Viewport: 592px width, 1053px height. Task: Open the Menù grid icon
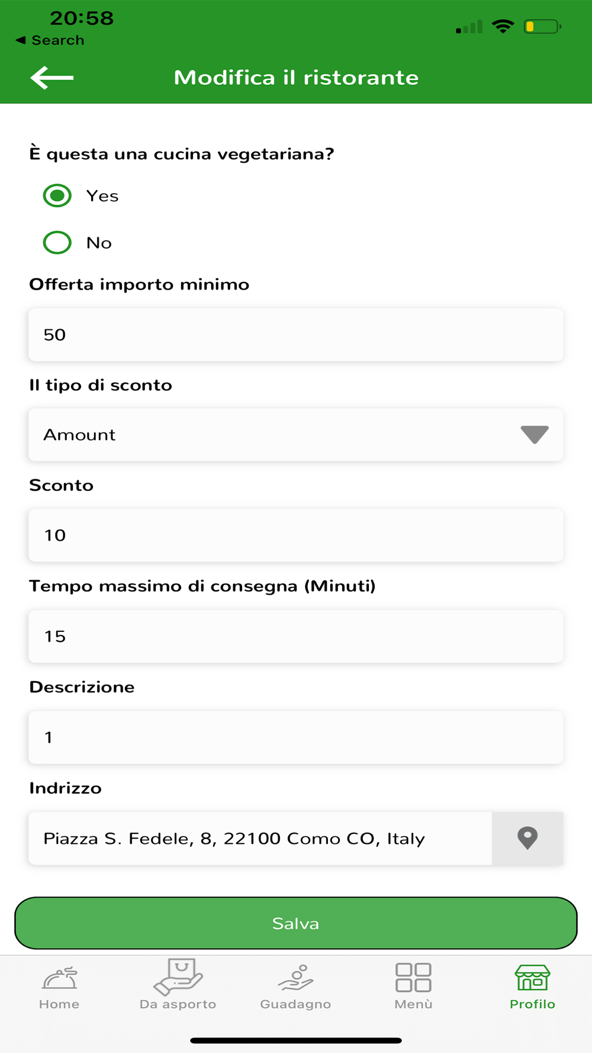(x=413, y=977)
